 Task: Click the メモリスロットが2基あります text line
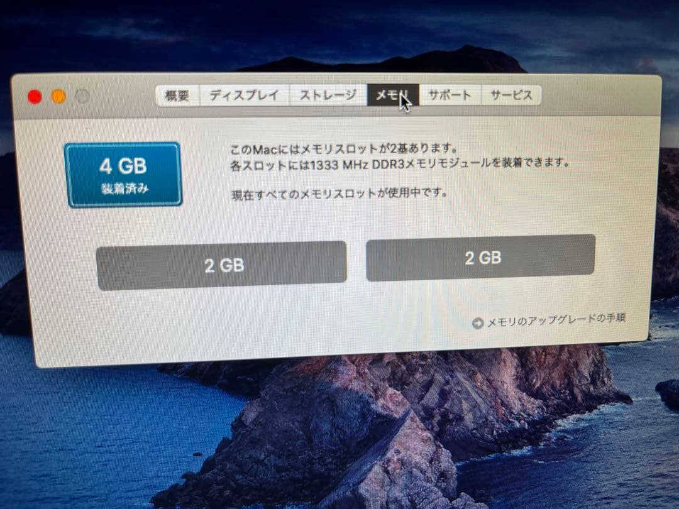tap(344, 149)
